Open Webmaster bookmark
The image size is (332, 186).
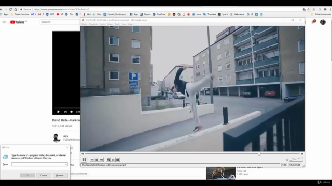[237, 14]
